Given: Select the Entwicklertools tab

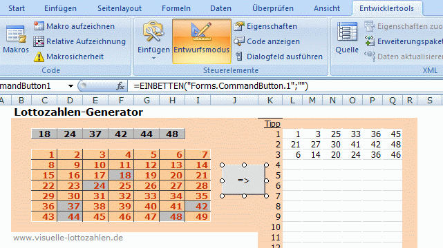Looking at the screenshot, I should [386, 8].
